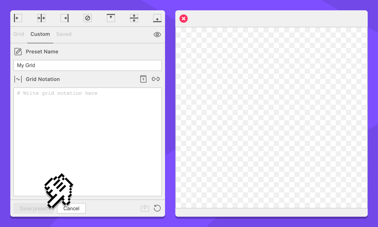Toggle guide visibility with the eye icon
The height and width of the screenshot is (227, 378).
157,35
